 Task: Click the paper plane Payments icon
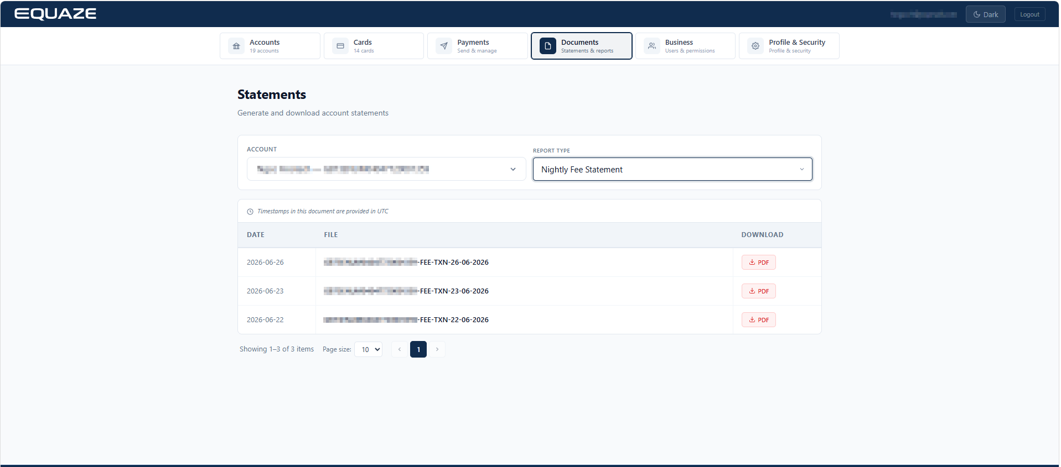tap(444, 46)
